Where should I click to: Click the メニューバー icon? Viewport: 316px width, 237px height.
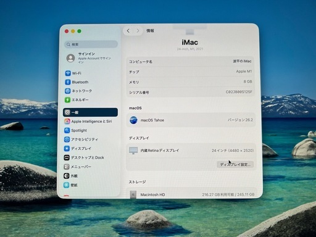66,167
